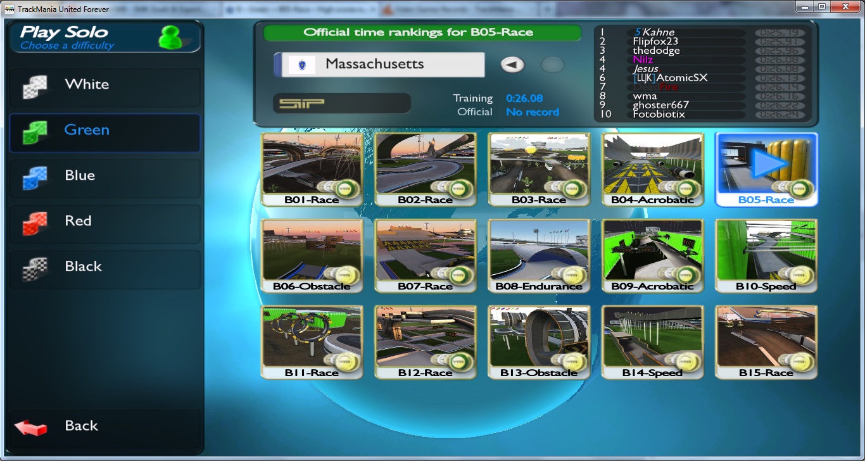Image resolution: width=865 pixels, height=461 pixels.
Task: Click the medal icons on B01-Race thumbnail
Action: 333,187
